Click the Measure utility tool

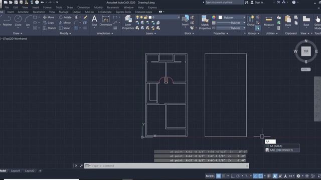pos(269,21)
